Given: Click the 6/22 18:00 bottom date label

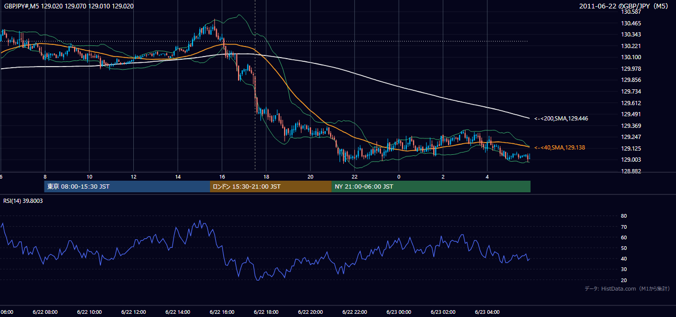Looking at the screenshot, I should (x=266, y=312).
